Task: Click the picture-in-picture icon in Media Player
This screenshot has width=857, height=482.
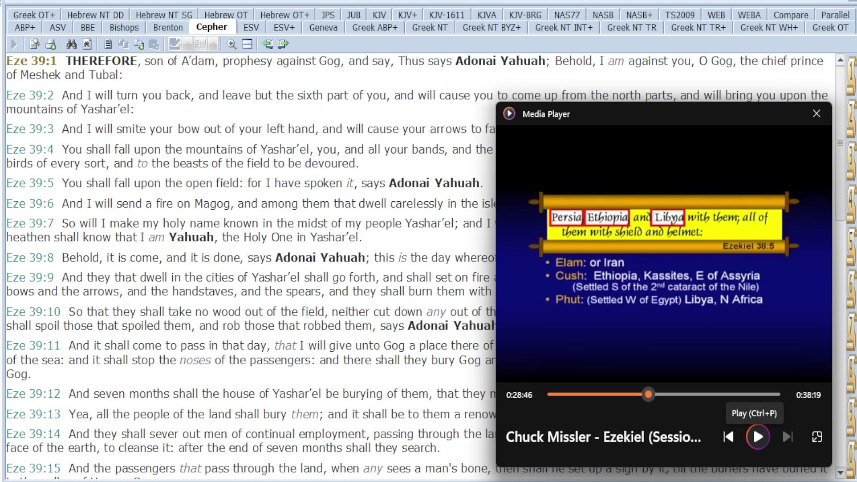Action: (x=817, y=437)
